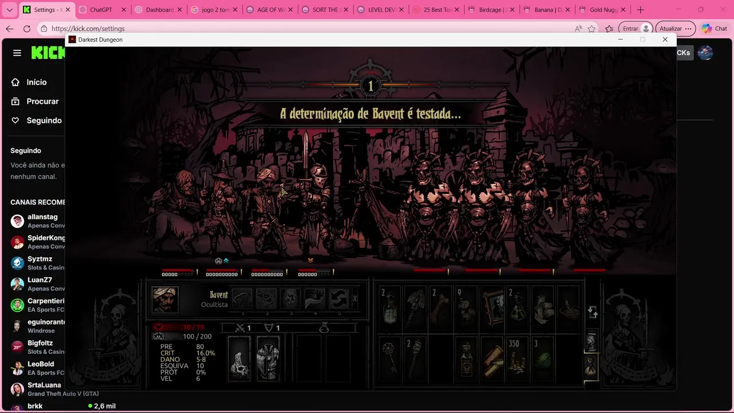Click the resolve test banner text
This screenshot has height=413, width=734.
click(370, 114)
